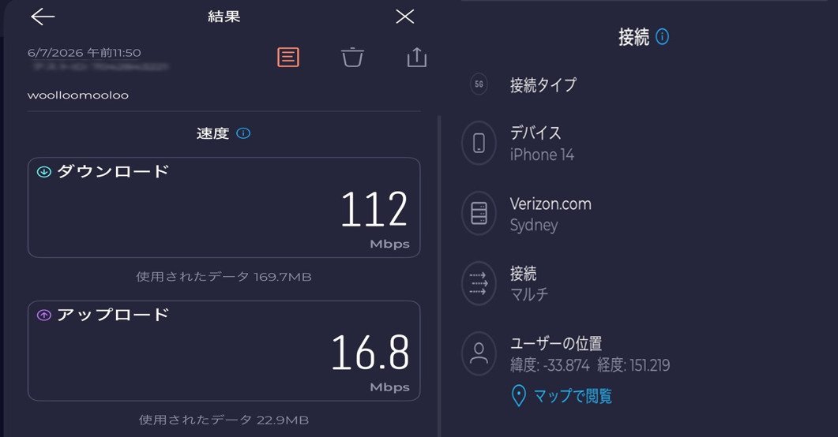Click the 5G connection type icon
This screenshot has width=838, height=437.
[x=479, y=84]
